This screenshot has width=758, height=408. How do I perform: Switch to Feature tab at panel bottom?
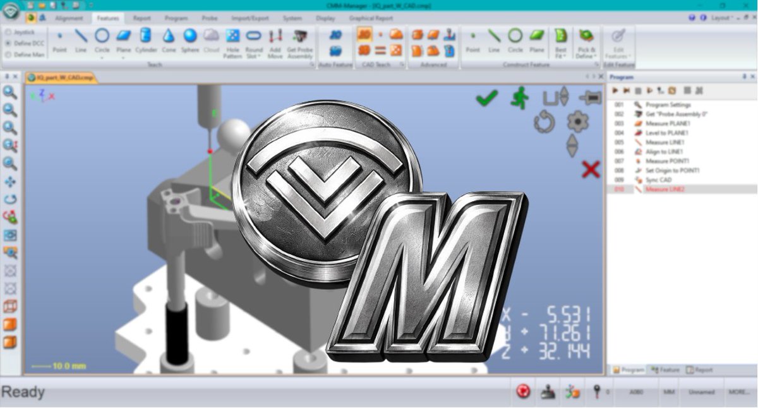coord(665,370)
